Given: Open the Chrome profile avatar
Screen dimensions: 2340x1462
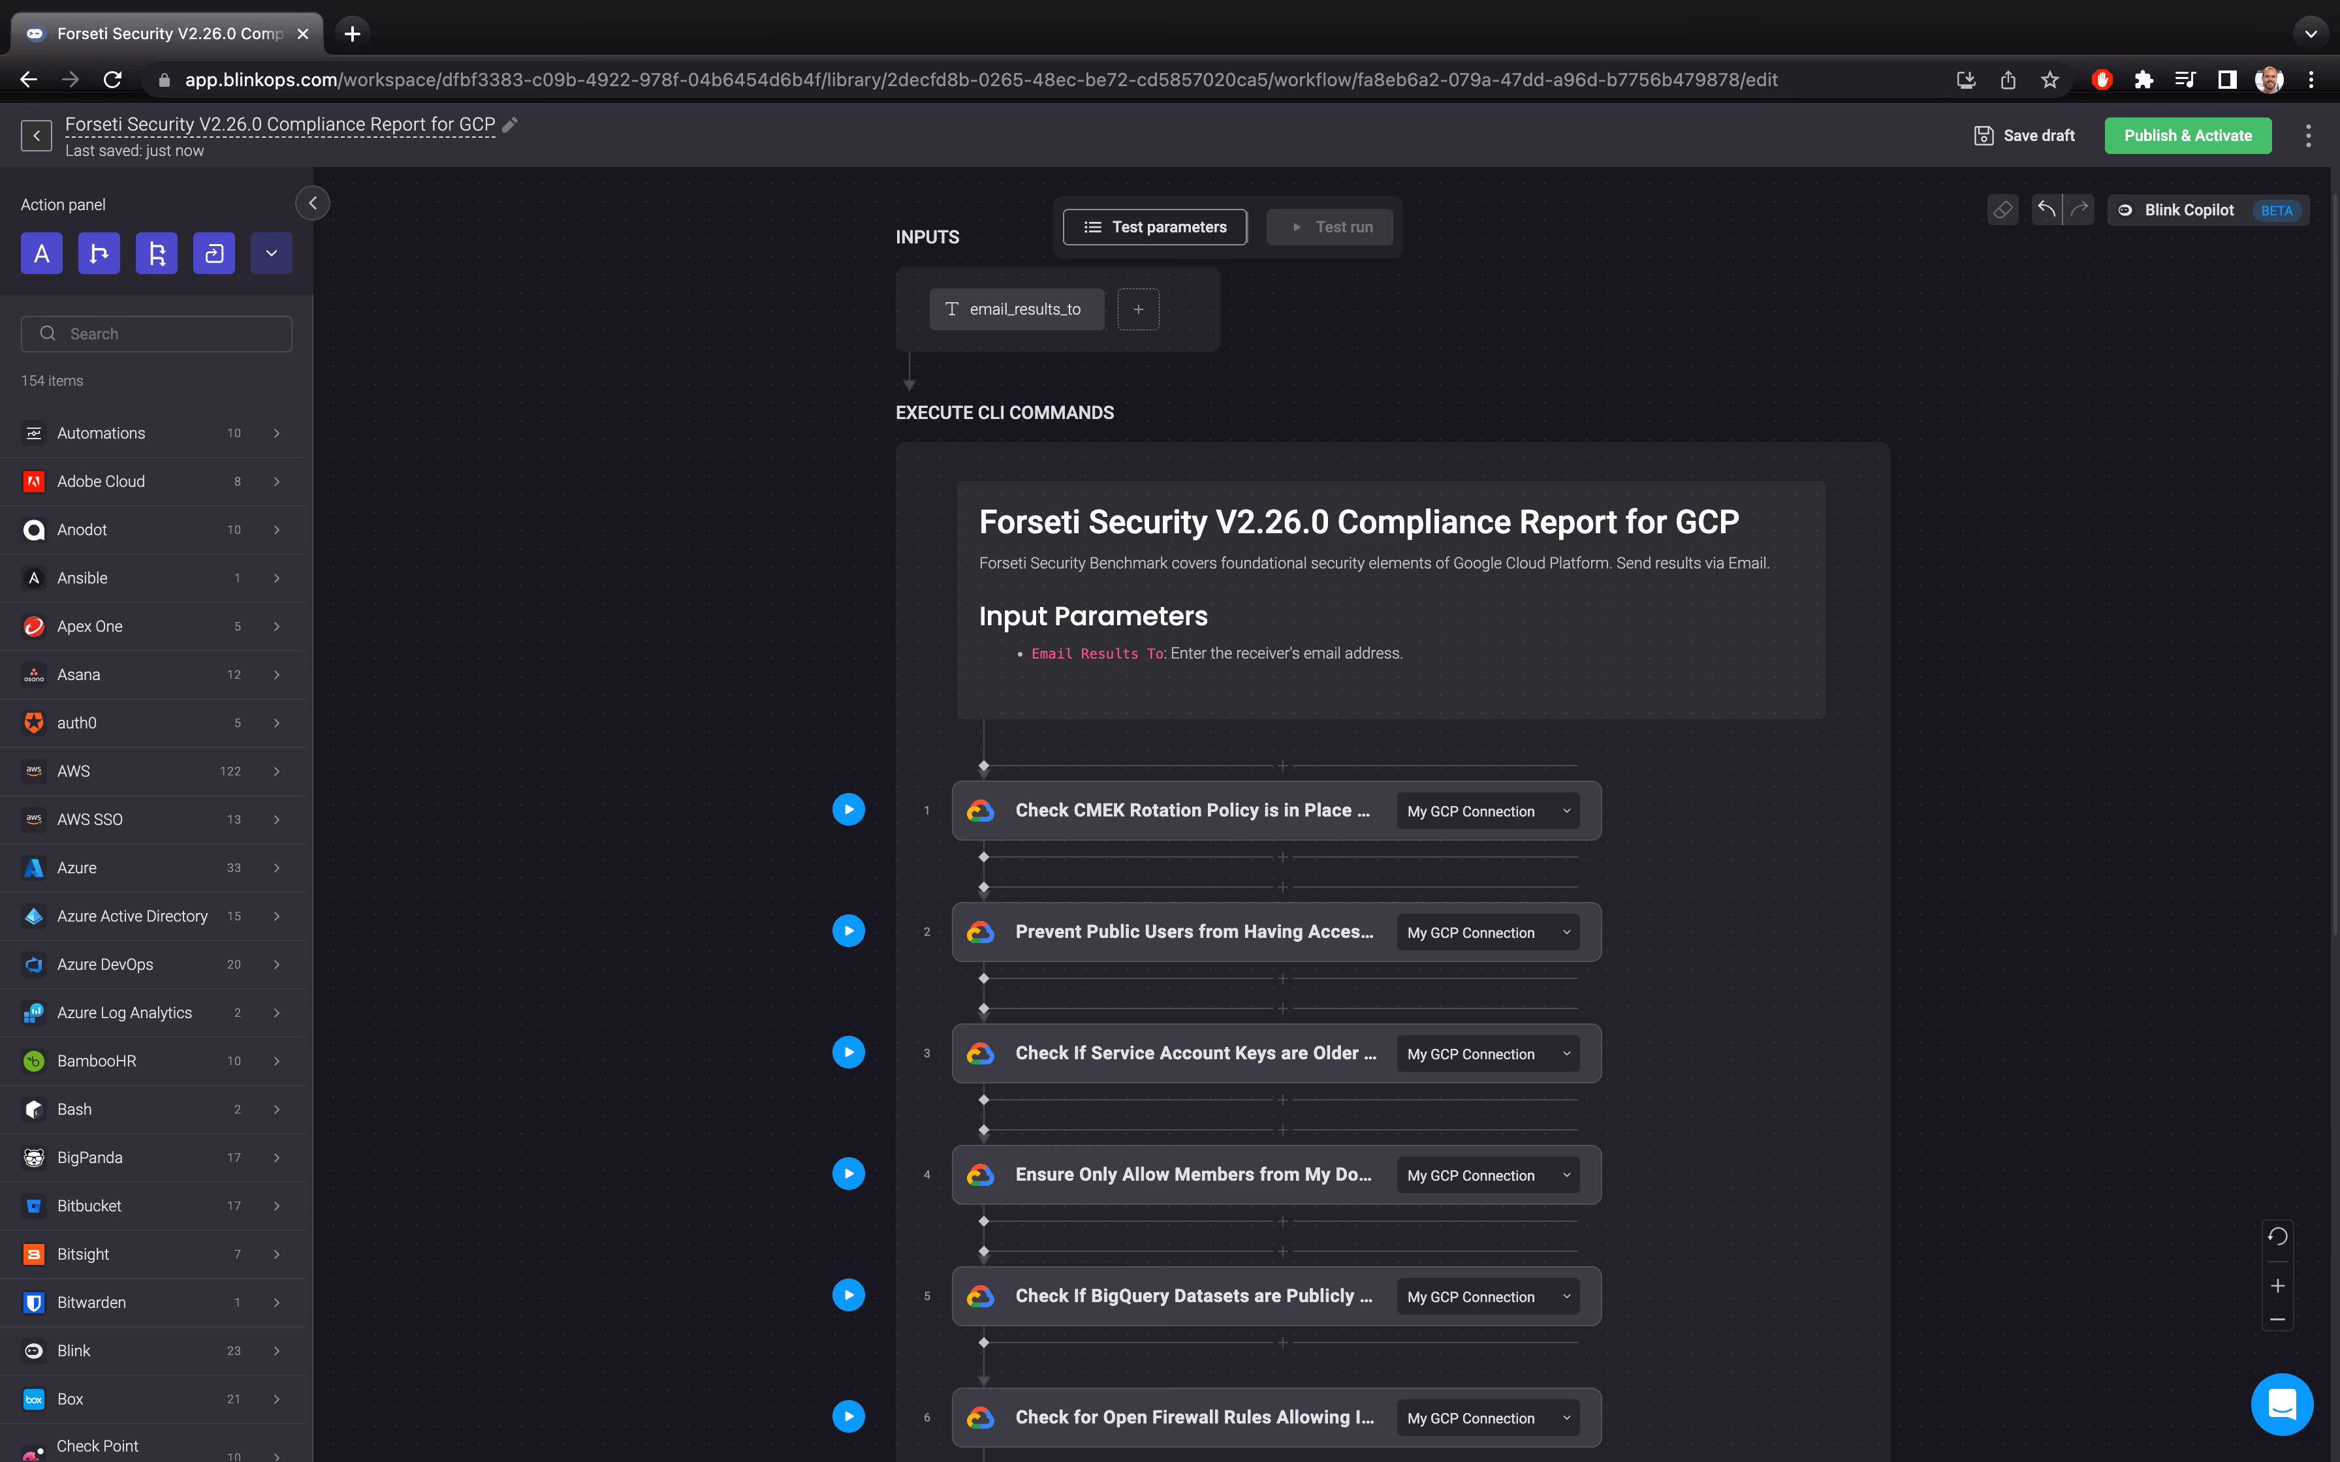Looking at the screenshot, I should (x=2269, y=79).
